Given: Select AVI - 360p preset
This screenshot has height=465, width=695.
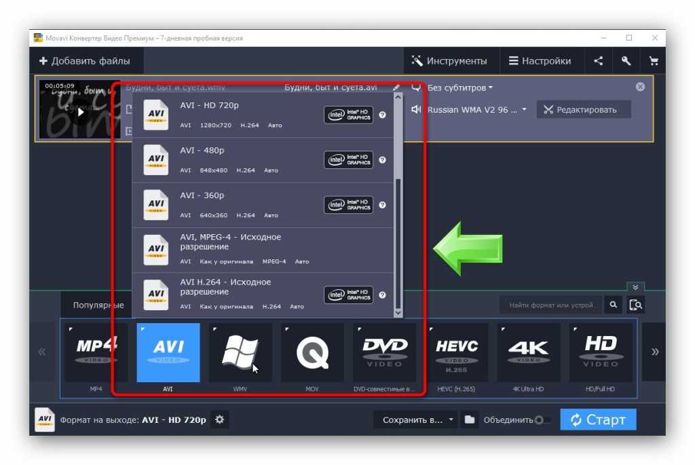Looking at the screenshot, I should coord(263,205).
